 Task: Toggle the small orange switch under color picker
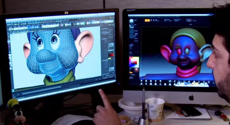131,72
